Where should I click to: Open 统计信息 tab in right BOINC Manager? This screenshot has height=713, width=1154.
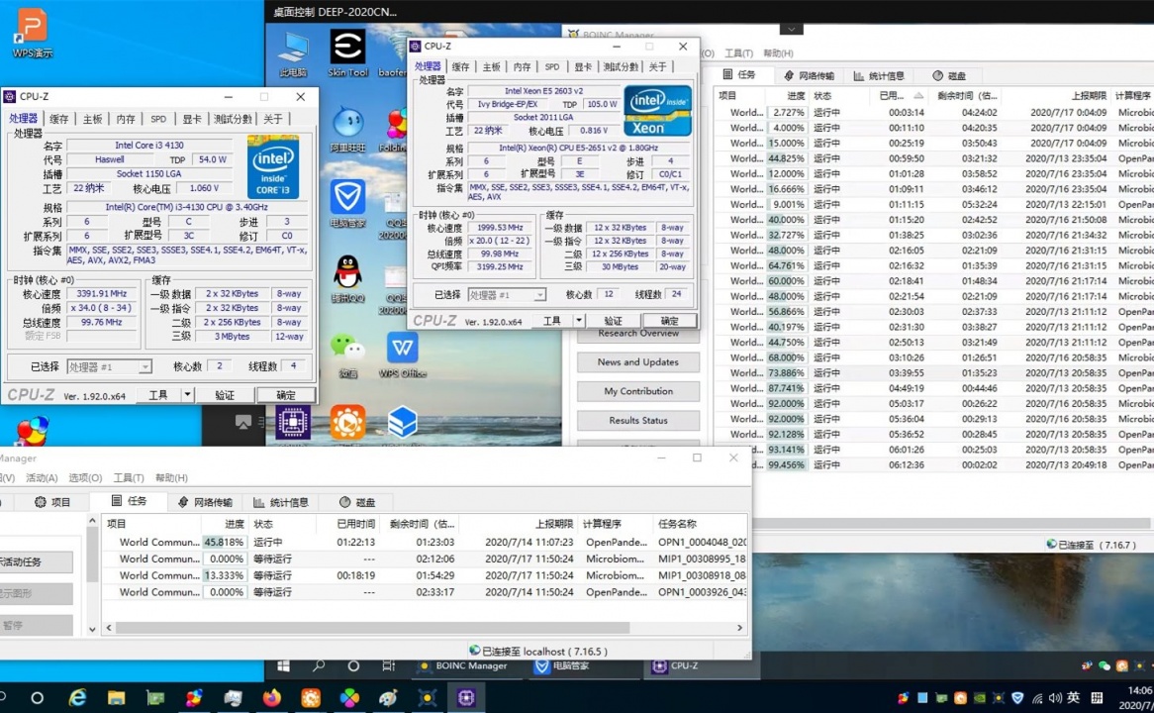click(x=879, y=76)
